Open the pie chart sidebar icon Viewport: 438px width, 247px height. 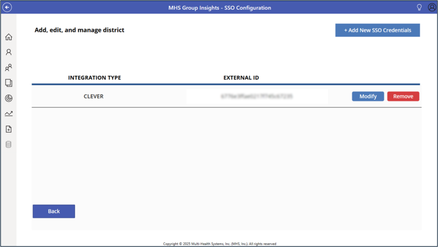pyautogui.click(x=9, y=98)
